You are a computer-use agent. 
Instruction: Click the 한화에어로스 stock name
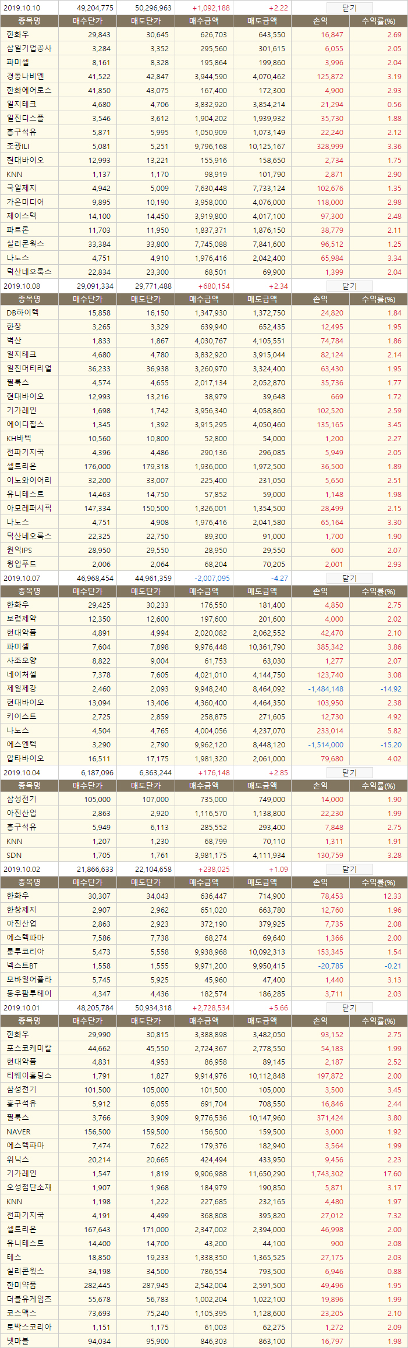29,90
